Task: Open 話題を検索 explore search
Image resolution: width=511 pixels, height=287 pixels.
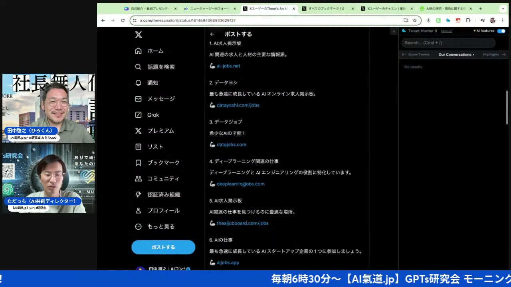Action: [155, 67]
